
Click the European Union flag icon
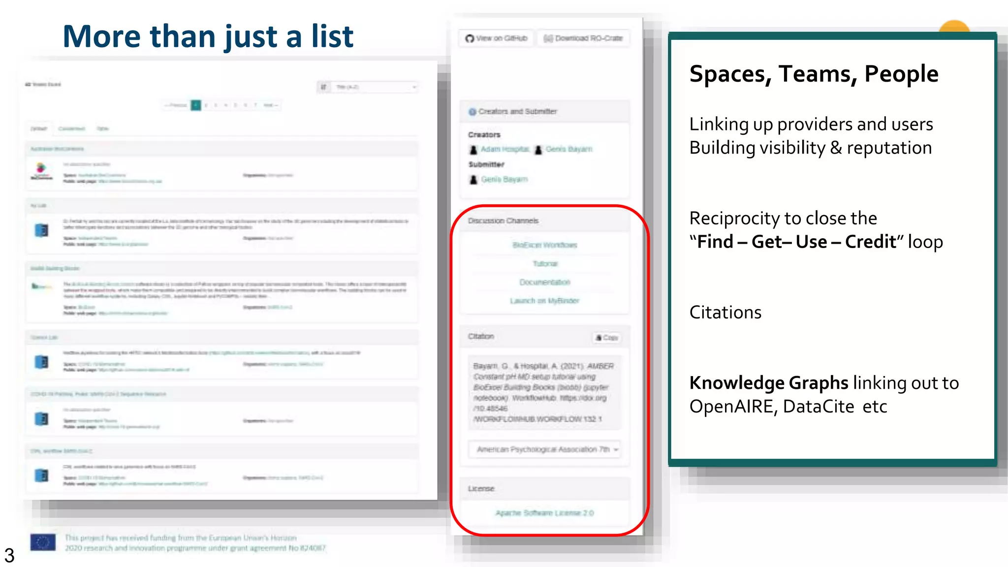(x=43, y=542)
